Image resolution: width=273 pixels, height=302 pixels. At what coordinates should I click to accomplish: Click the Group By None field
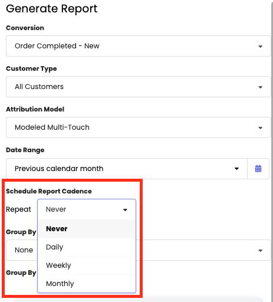pyautogui.click(x=139, y=250)
